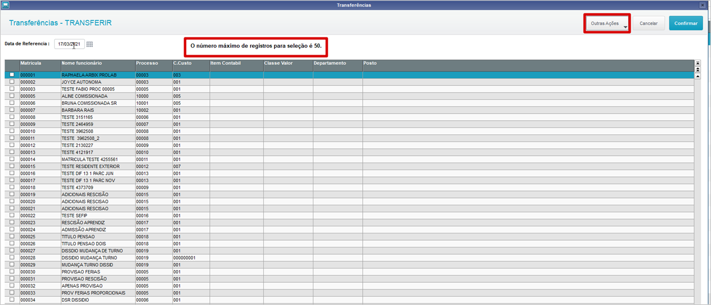The height and width of the screenshot is (305, 711).
Task: Select the checkbox for MATRICULA TESTE 4255561
Action: coord(12,159)
